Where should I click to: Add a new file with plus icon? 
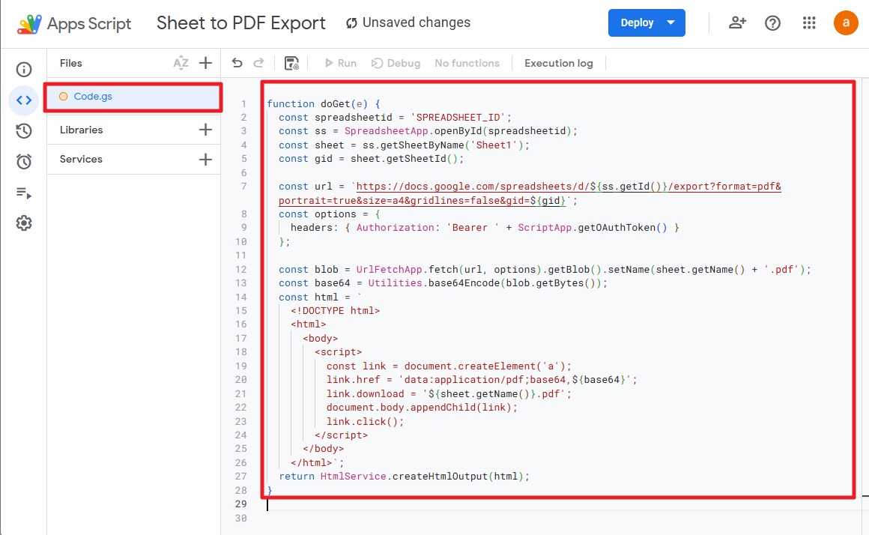(205, 63)
